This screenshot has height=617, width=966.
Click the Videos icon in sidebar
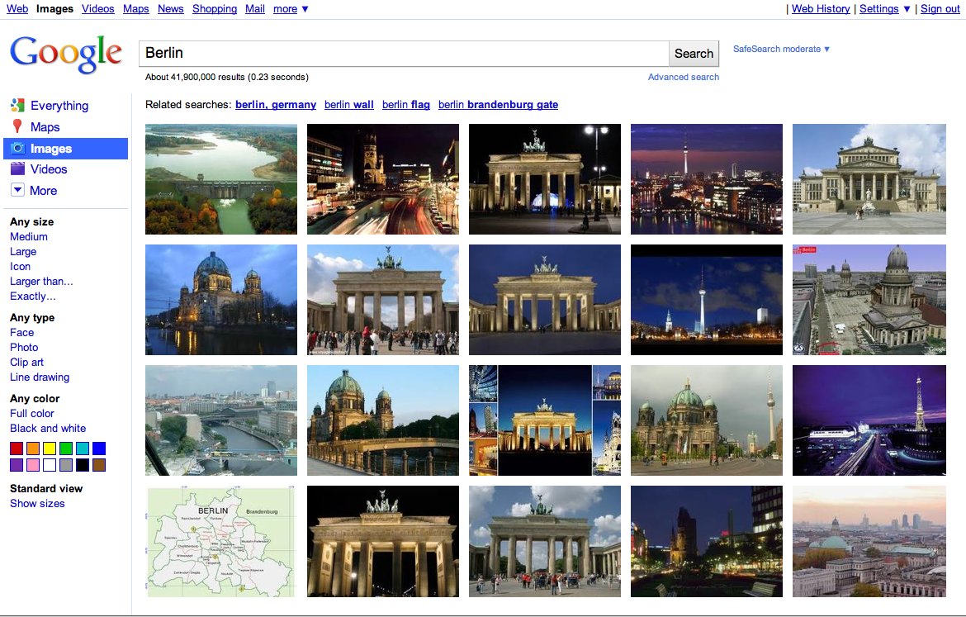(18, 169)
